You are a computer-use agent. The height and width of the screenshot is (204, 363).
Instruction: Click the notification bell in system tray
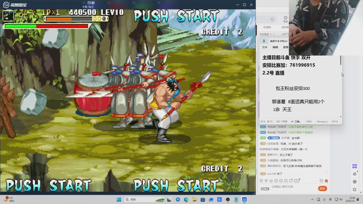[x=358, y=199]
